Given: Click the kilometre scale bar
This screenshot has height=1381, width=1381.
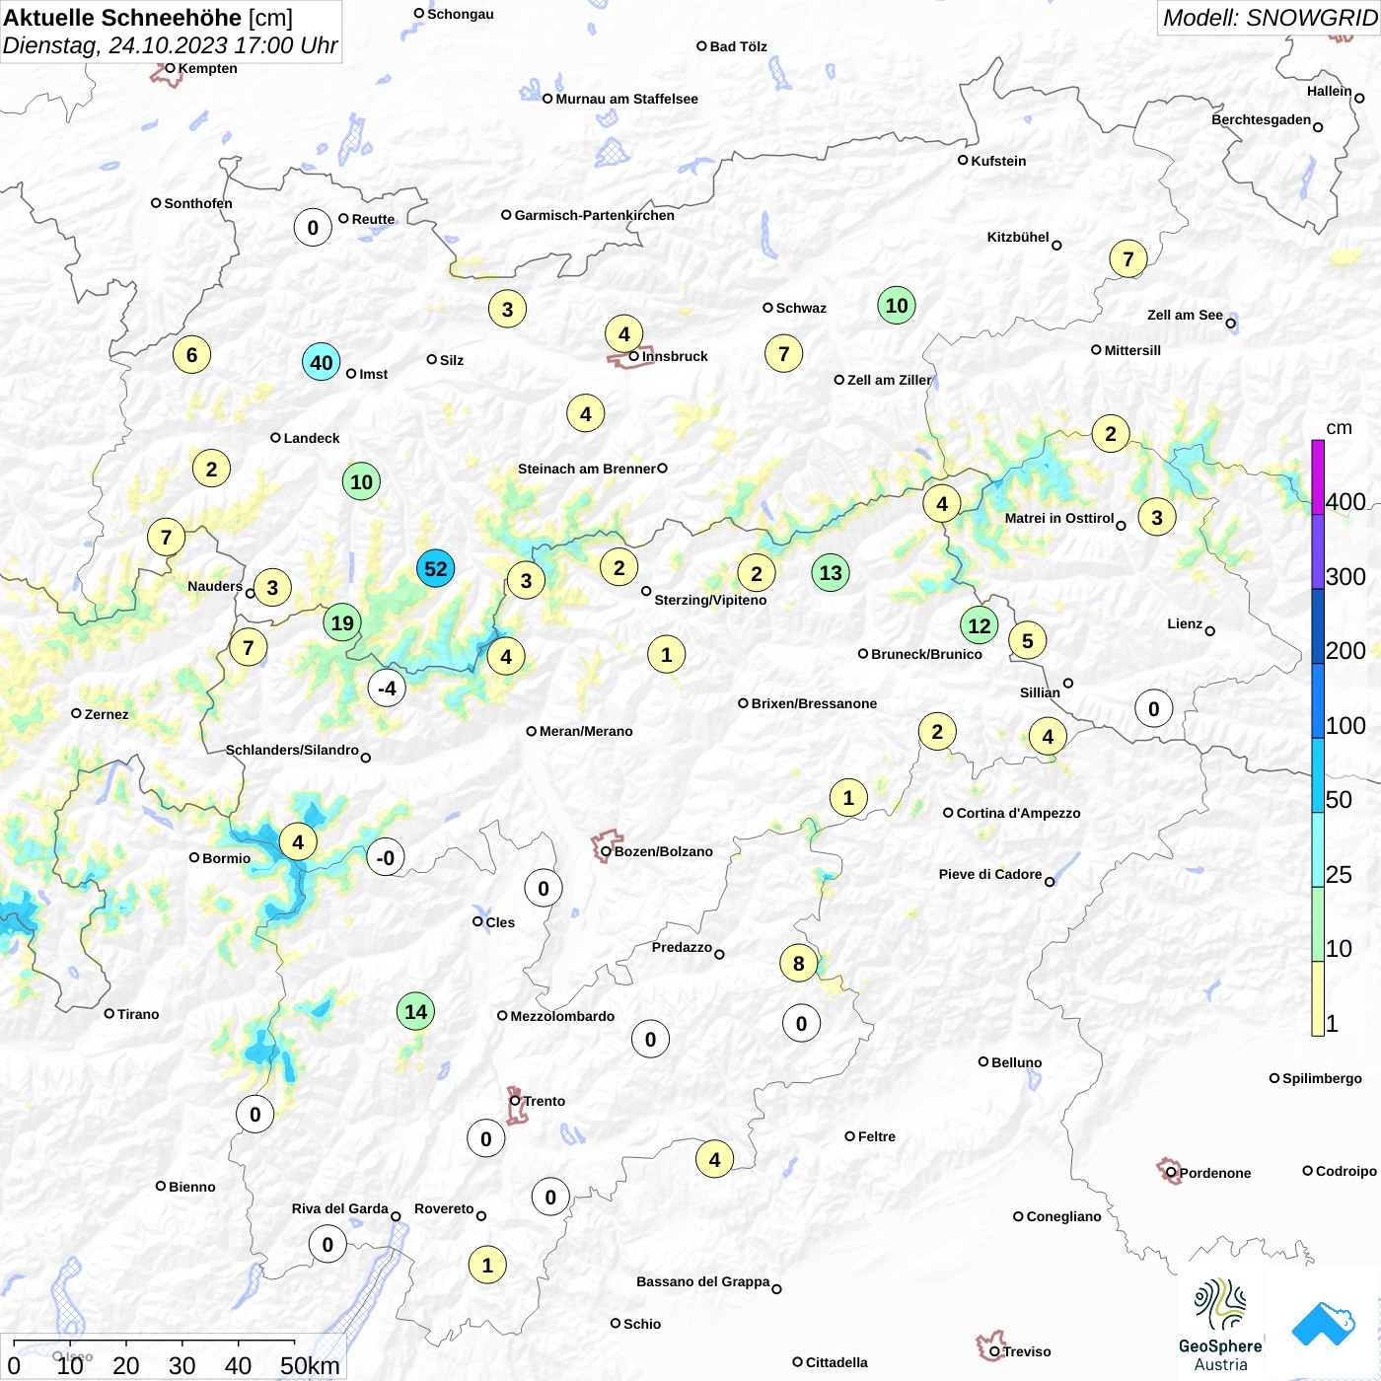Looking at the screenshot, I should point(174,1357).
